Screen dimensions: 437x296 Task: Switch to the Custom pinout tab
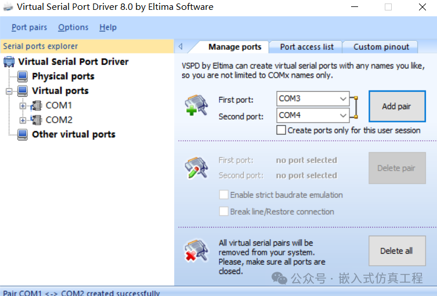click(381, 47)
